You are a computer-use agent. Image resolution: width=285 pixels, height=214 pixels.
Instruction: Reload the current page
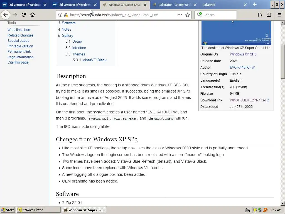click(x=24, y=15)
